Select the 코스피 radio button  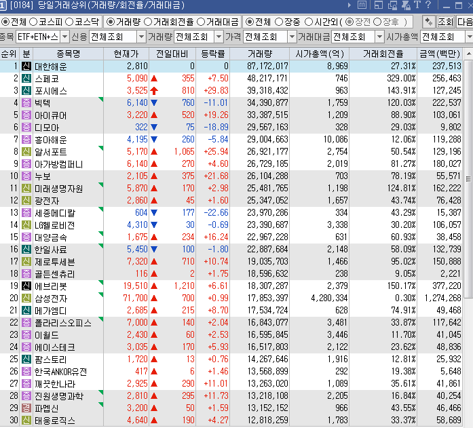pyautogui.click(x=33, y=22)
